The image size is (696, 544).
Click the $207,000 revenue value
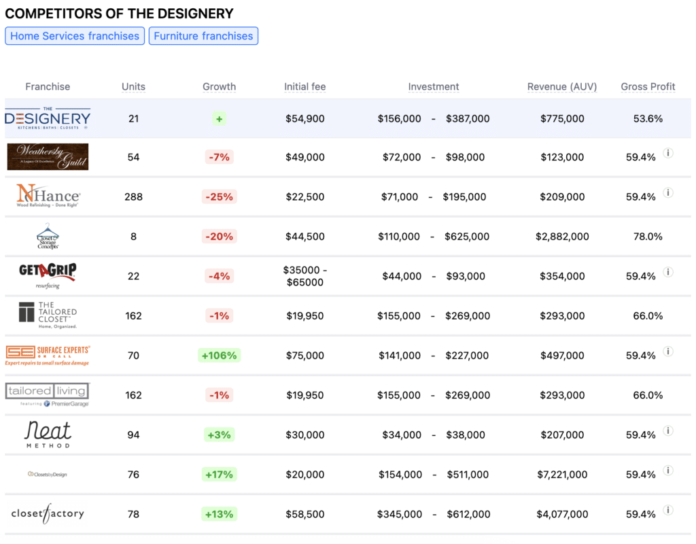[x=562, y=435]
